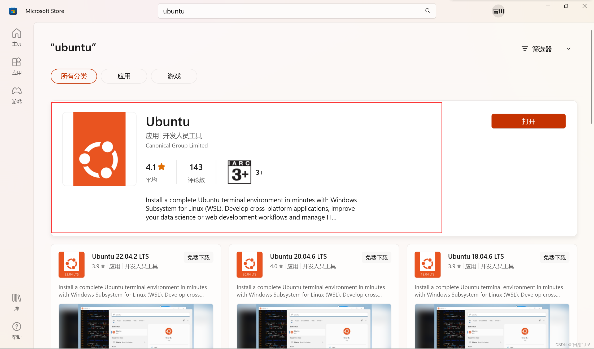594x349 pixels.
Task: Click the Ubuntu description paragraph
Action: (251, 209)
